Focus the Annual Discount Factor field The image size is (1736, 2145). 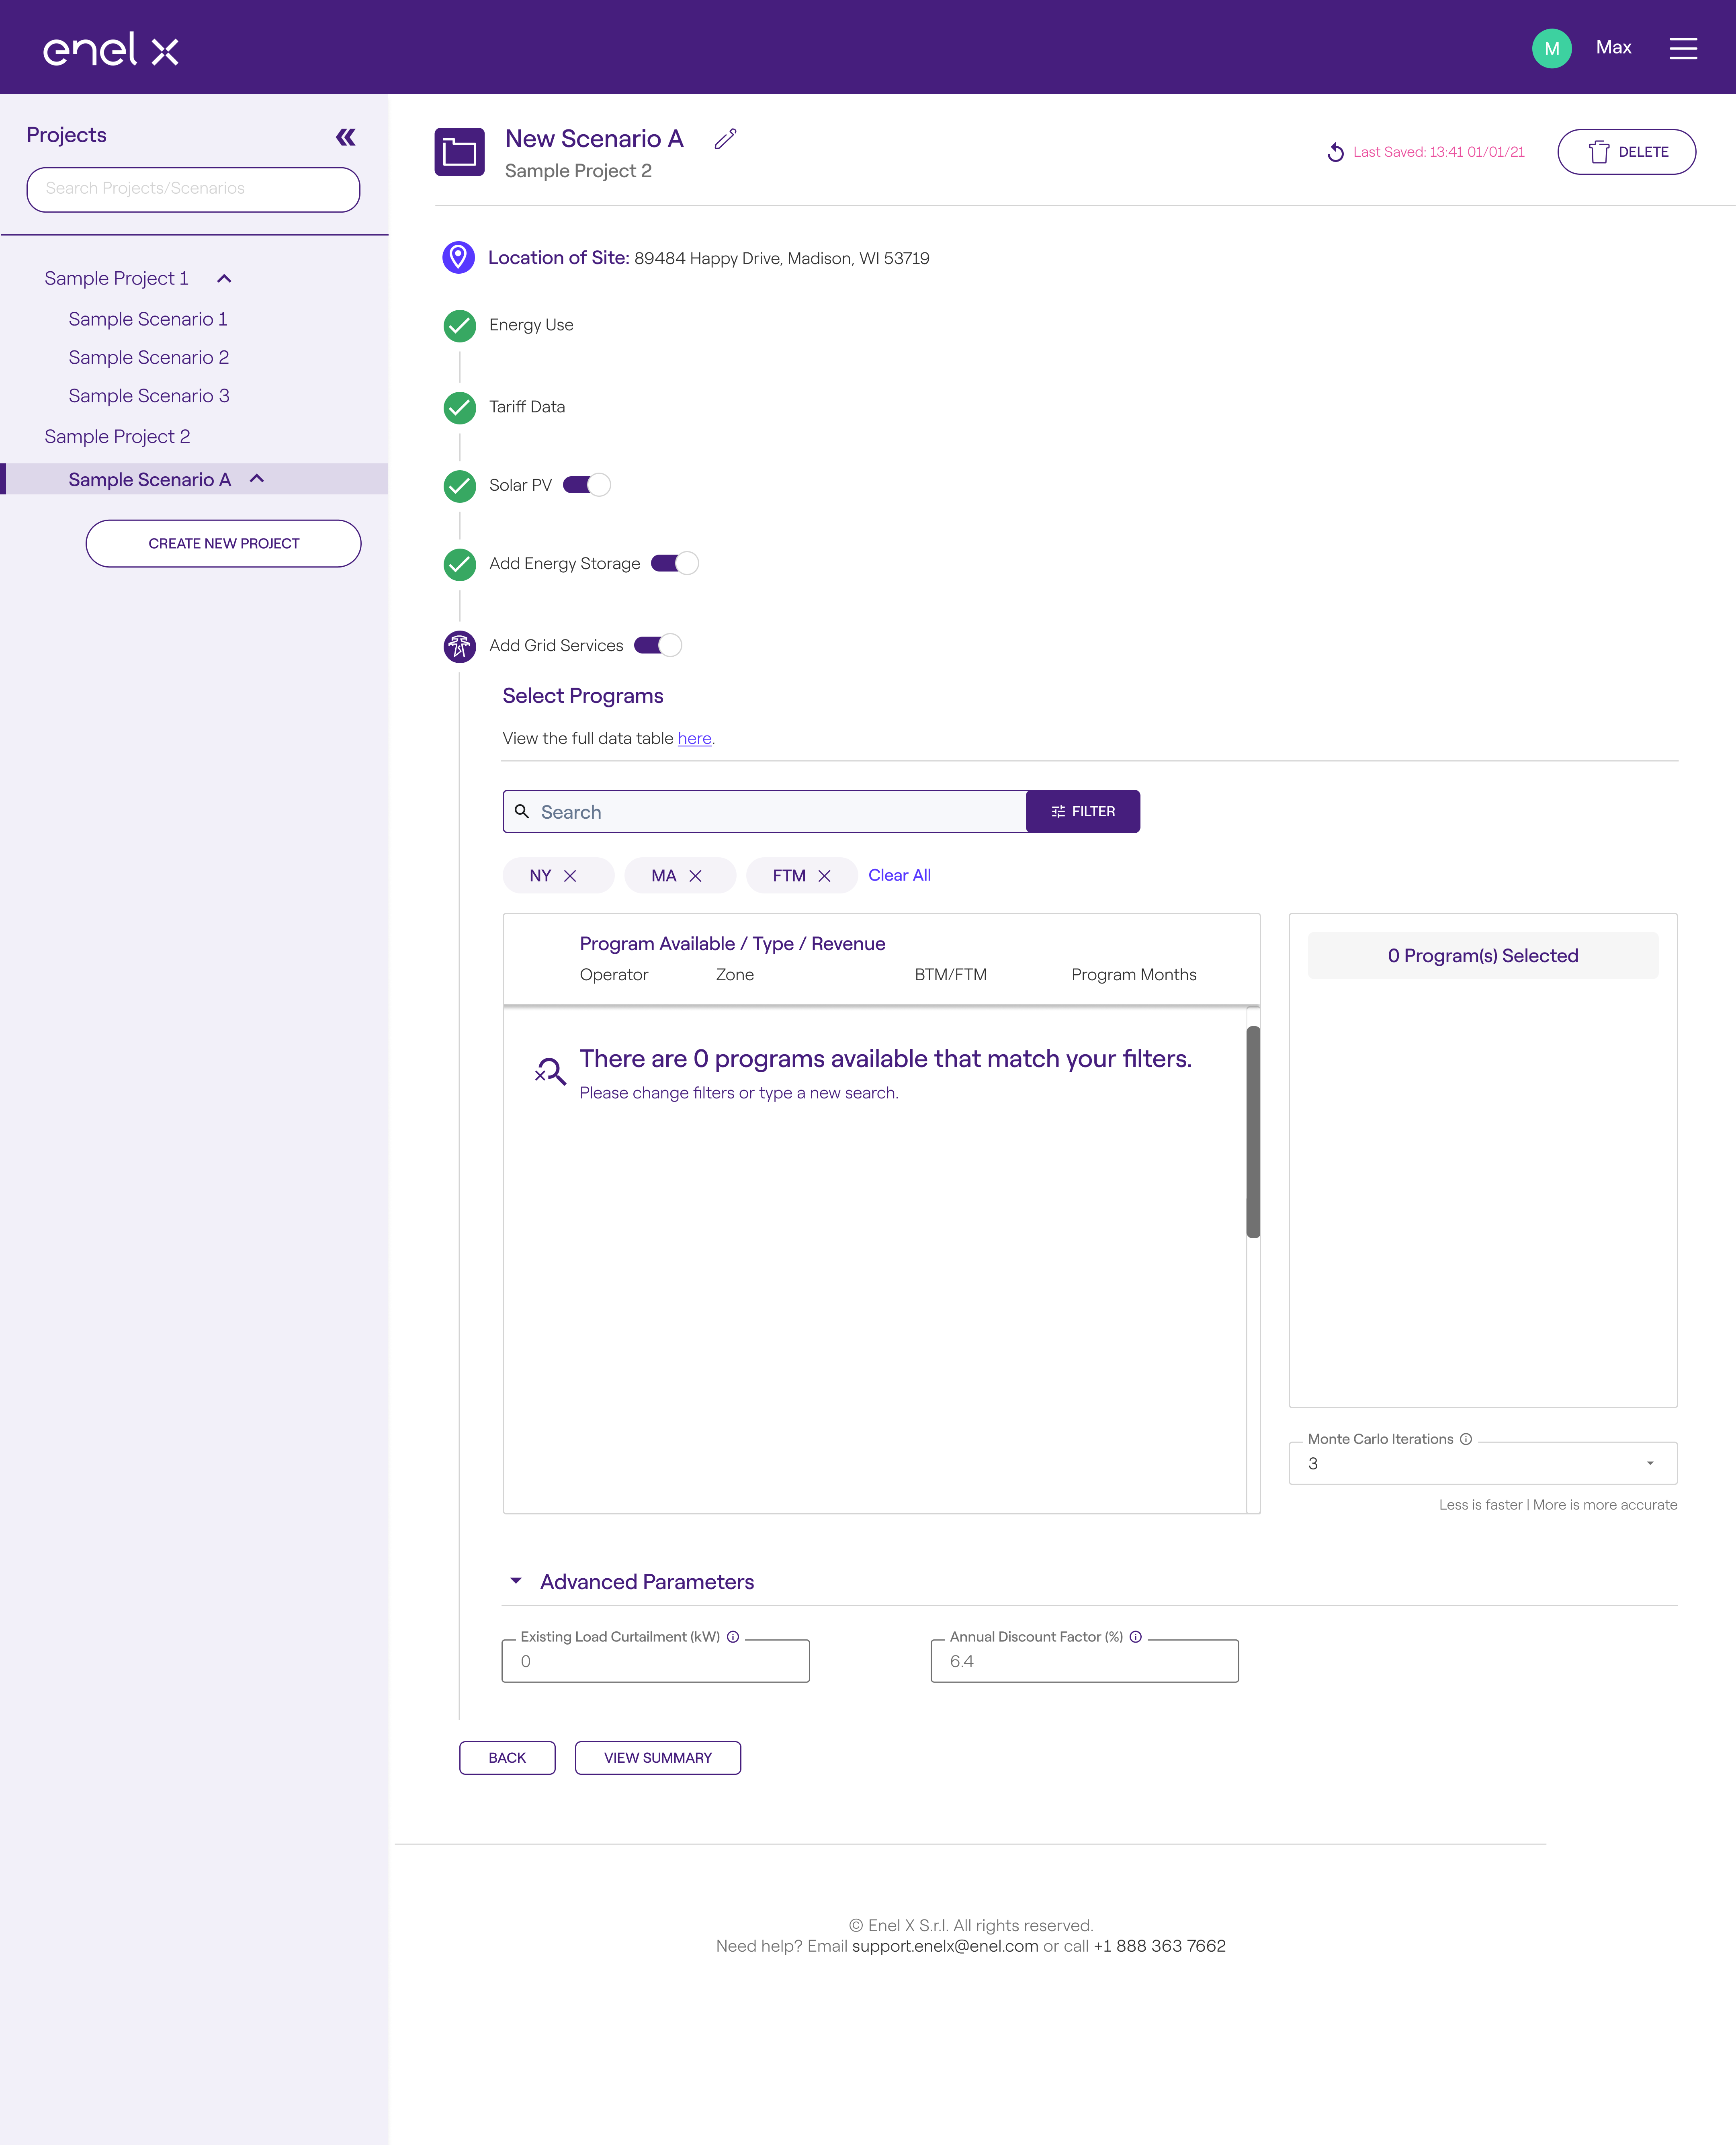[1085, 1661]
